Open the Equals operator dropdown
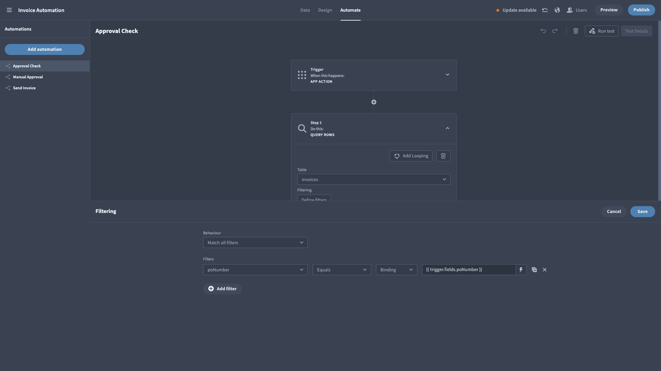Viewport: 661px width, 371px height. (342, 270)
